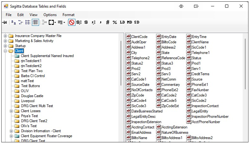Select DRG Client Multi Test folder

pos(37,106)
